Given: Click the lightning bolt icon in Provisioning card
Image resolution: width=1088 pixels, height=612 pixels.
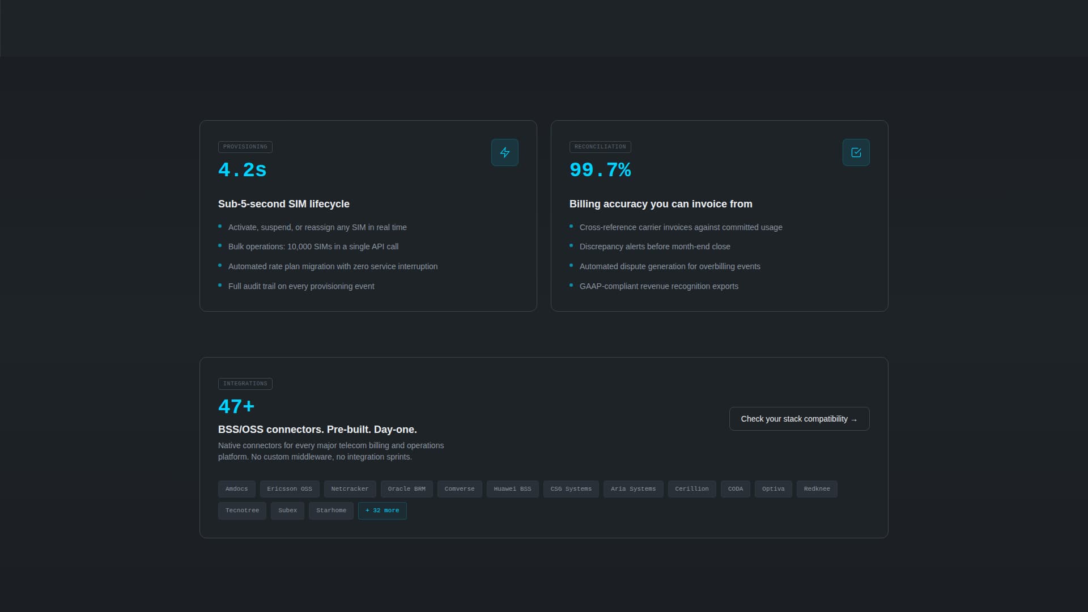Looking at the screenshot, I should [504, 152].
